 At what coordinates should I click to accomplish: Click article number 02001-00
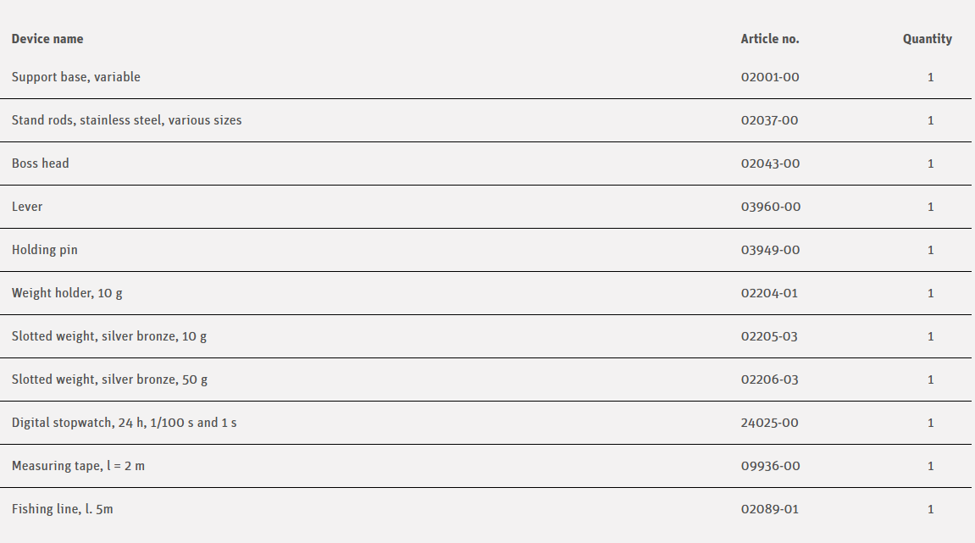tap(770, 77)
